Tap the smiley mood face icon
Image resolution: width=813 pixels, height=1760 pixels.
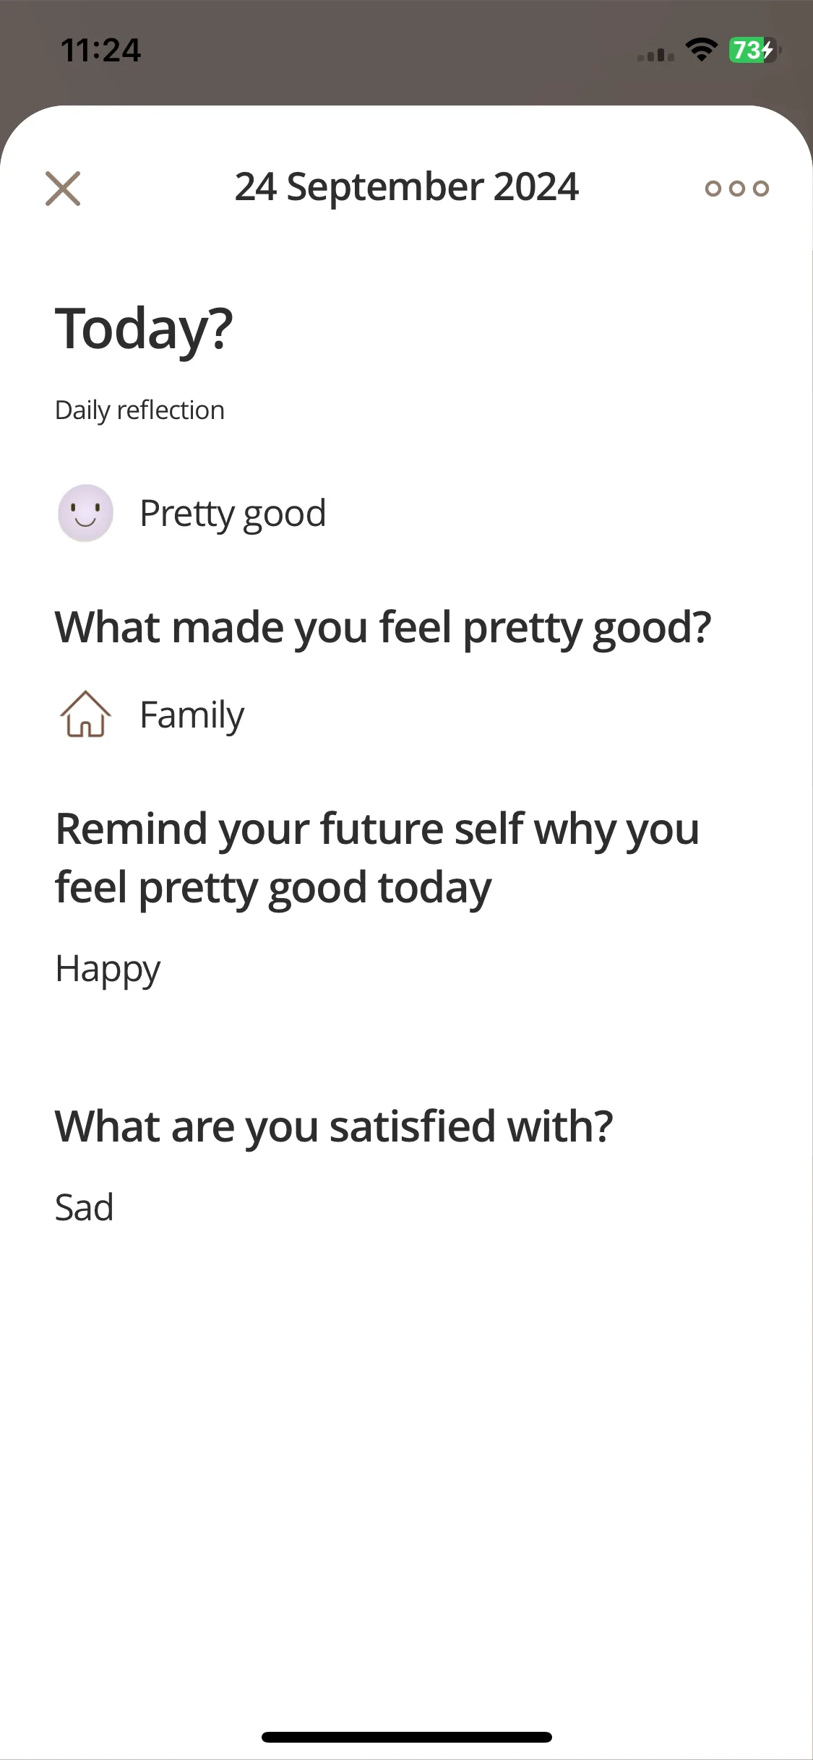(x=85, y=513)
